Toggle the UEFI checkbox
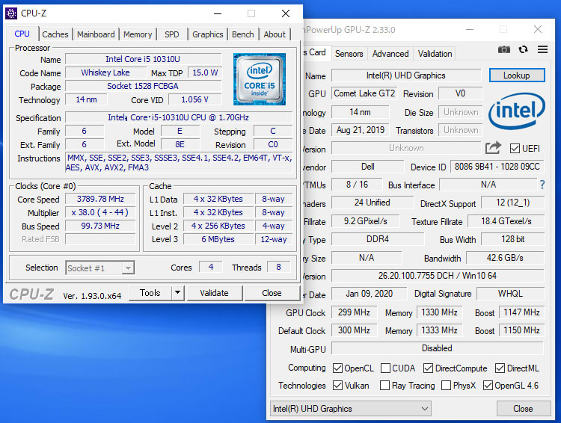This screenshot has width=561, height=423. pyautogui.click(x=515, y=149)
